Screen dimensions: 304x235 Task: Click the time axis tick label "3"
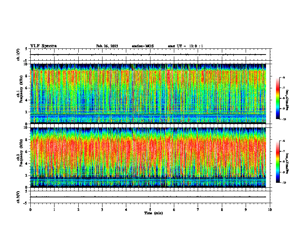click(102, 210)
